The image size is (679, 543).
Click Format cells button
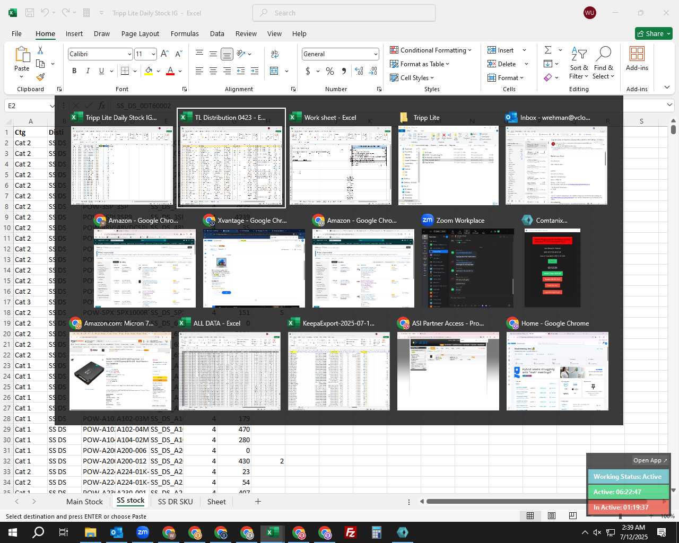pos(506,77)
